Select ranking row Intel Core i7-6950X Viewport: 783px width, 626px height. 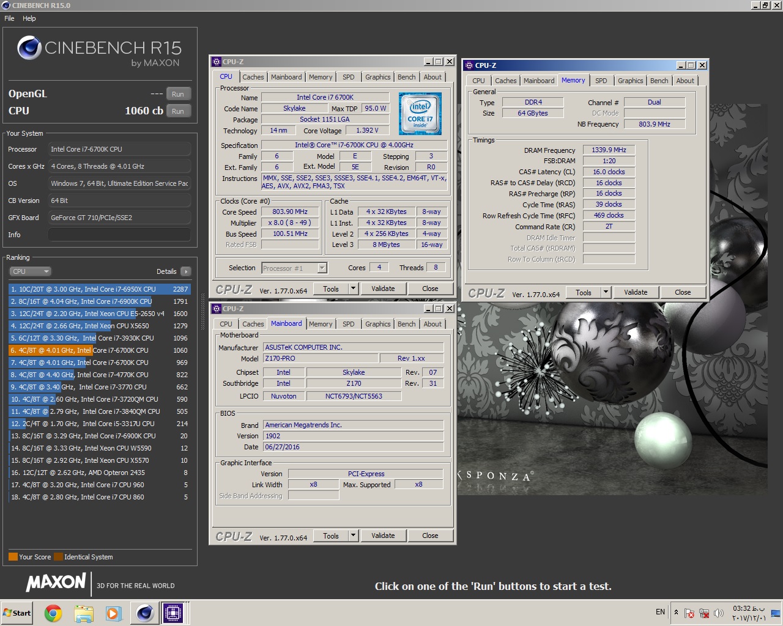[100, 289]
